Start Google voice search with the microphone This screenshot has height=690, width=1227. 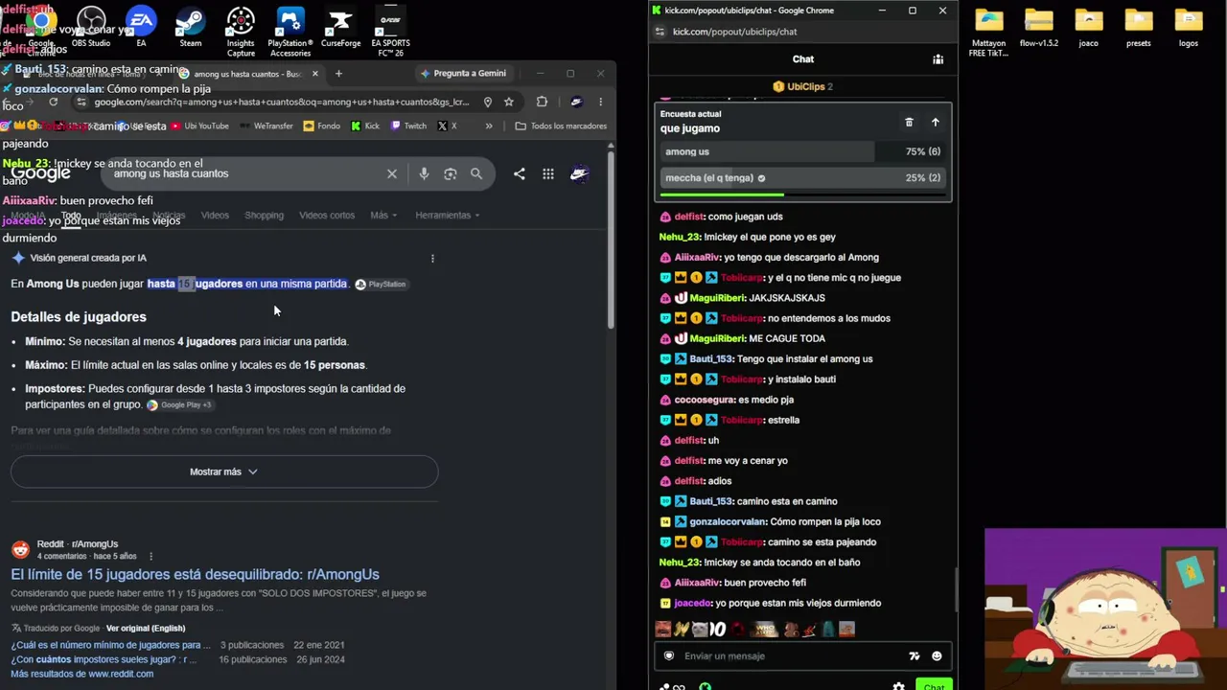click(x=424, y=173)
